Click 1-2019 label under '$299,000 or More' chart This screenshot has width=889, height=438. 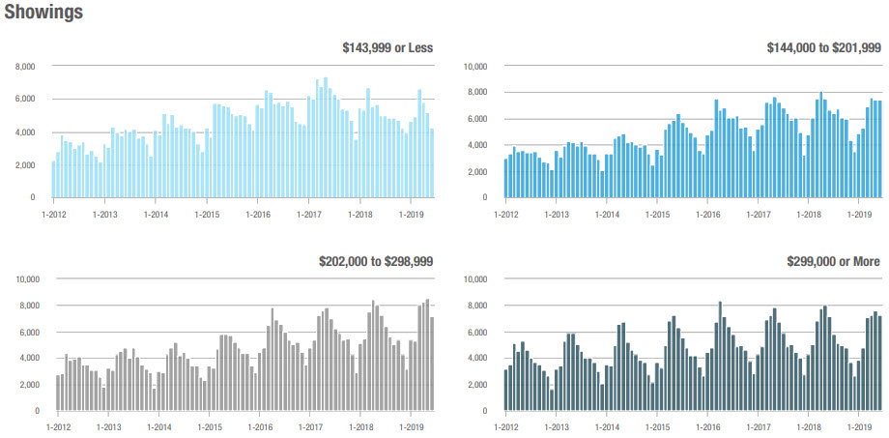859,429
